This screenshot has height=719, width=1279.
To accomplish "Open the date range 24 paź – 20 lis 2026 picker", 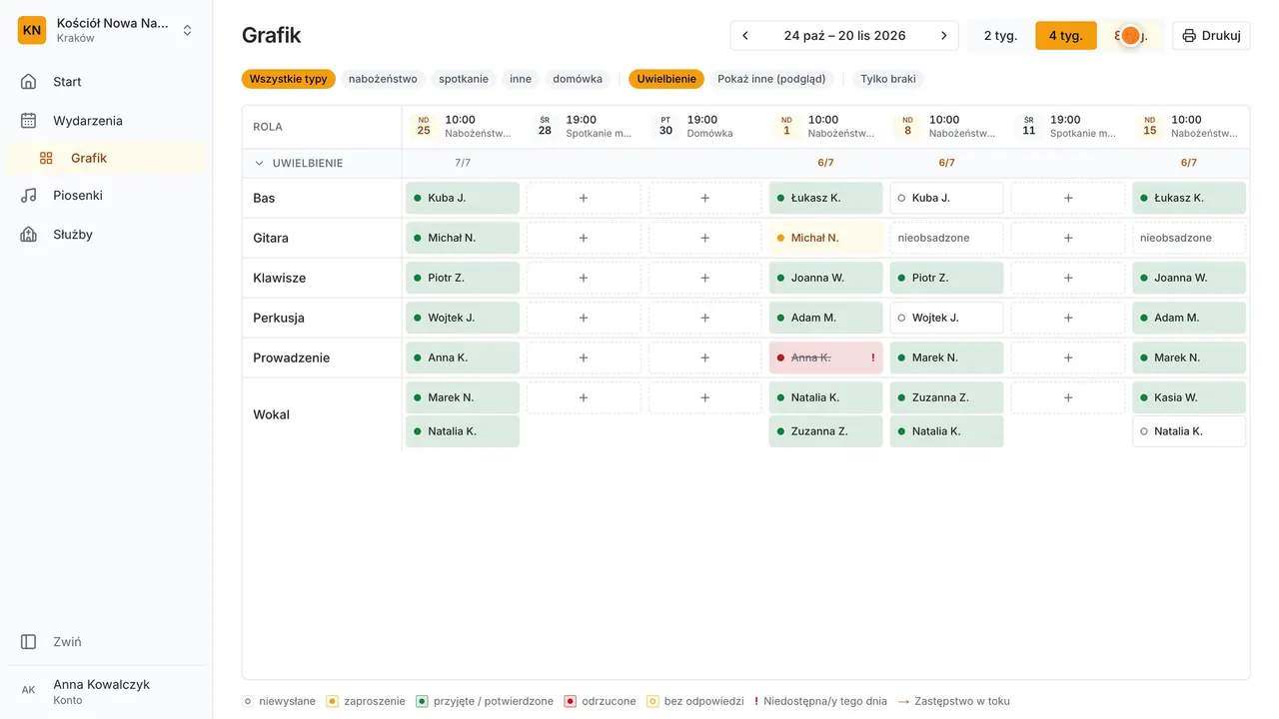I will (x=844, y=36).
